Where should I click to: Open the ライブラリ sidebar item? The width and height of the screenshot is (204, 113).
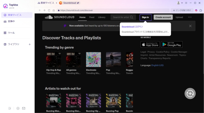[x=14, y=44]
